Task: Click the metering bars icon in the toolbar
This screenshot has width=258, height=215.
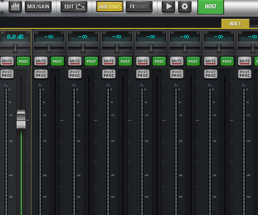Action: coord(15,7)
